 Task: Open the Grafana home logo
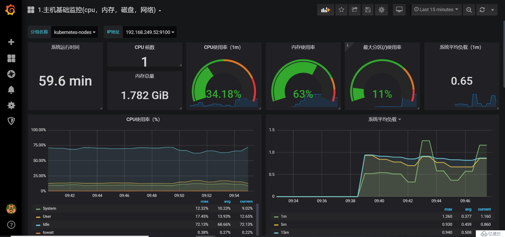(11, 10)
